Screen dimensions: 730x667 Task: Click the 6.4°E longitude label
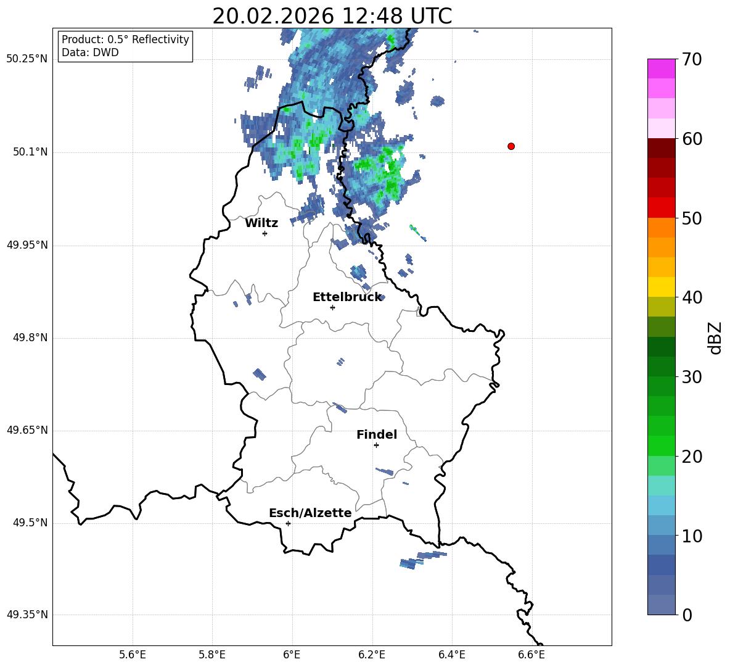451,655
